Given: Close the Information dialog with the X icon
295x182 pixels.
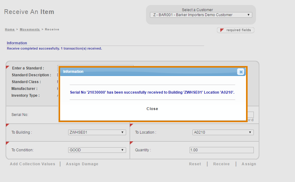Looking at the screenshot, I should click(240, 72).
